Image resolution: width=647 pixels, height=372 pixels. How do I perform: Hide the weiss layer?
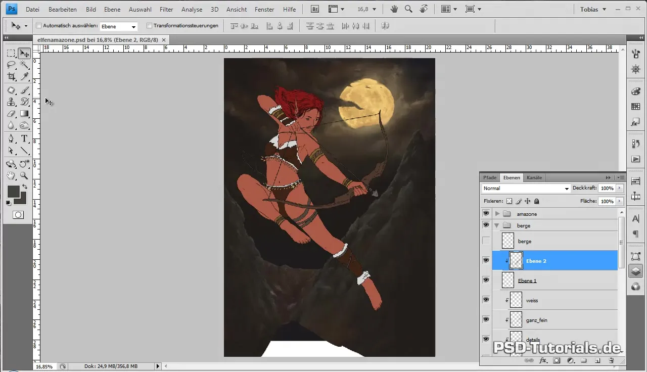[x=486, y=300]
